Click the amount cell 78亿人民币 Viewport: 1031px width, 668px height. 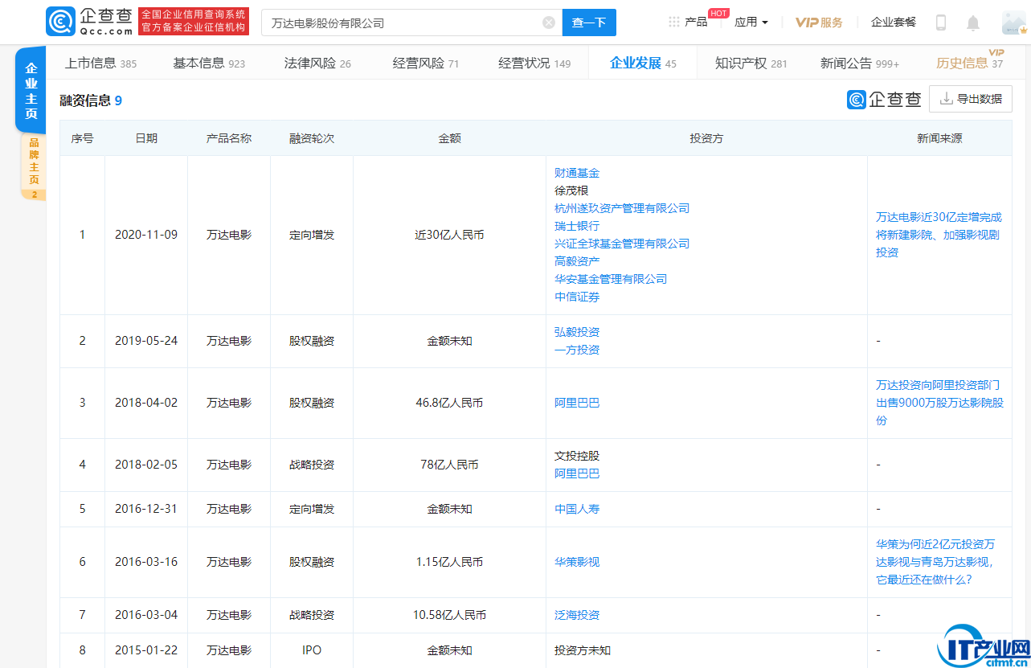point(449,465)
